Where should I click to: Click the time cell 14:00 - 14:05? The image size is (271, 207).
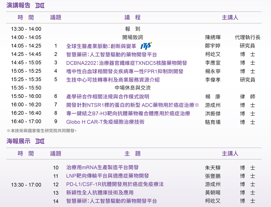(x=26, y=37)
